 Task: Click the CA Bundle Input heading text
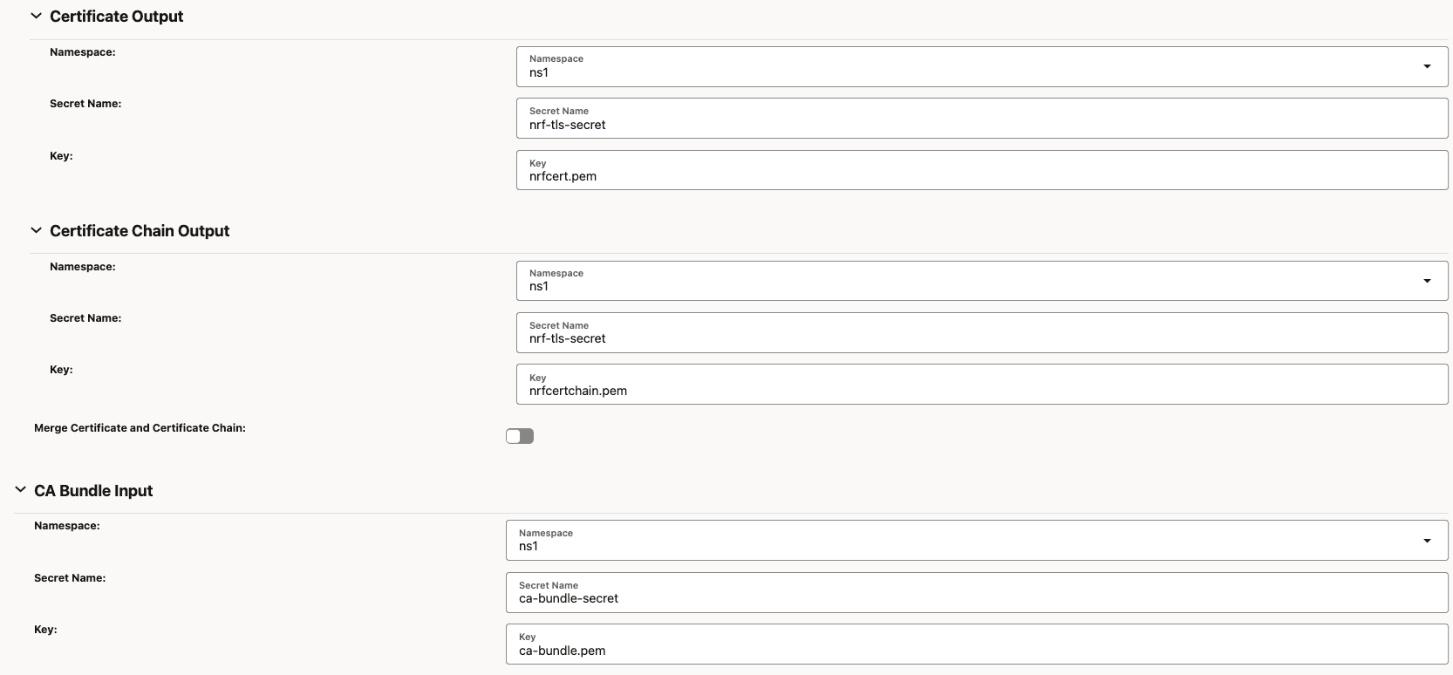point(93,491)
